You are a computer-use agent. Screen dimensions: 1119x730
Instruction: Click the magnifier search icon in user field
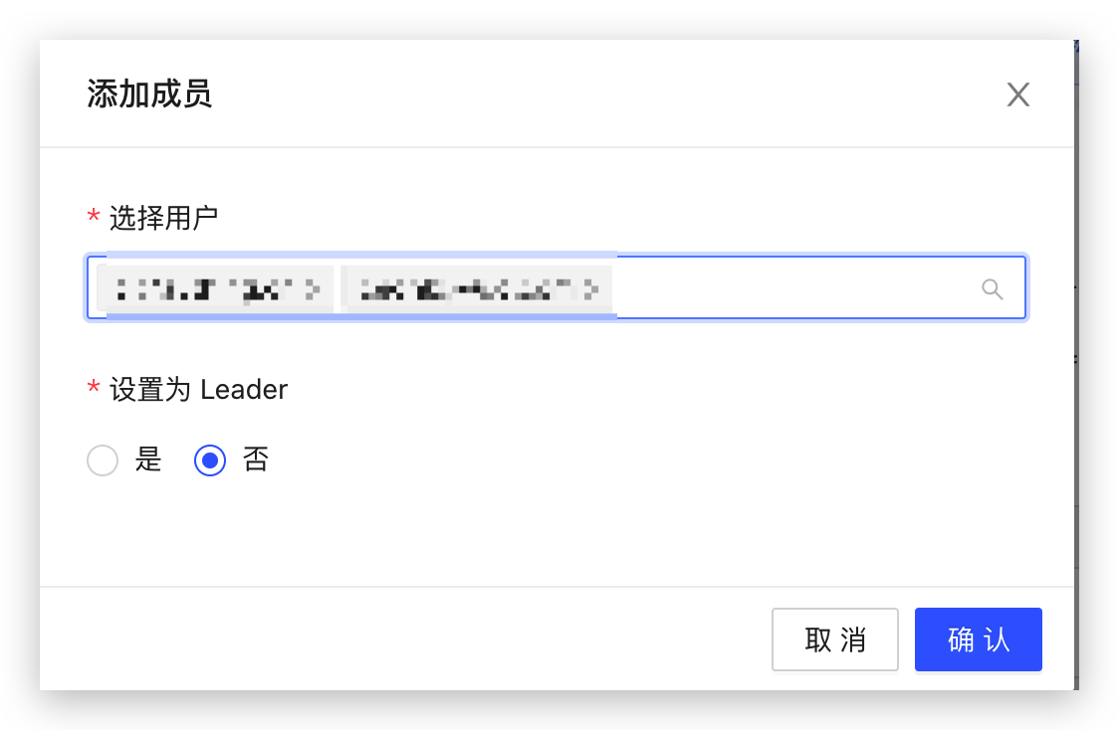pos(992,288)
